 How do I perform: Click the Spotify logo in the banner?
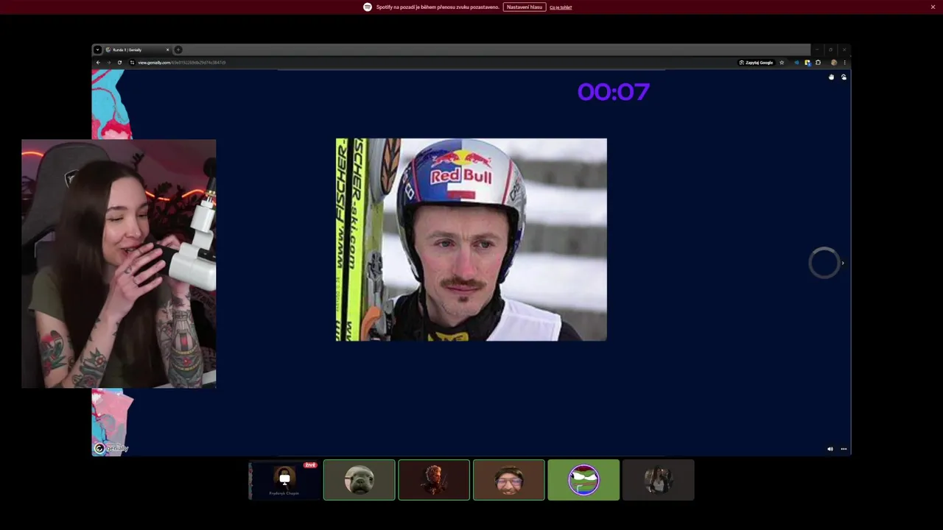[x=368, y=7]
